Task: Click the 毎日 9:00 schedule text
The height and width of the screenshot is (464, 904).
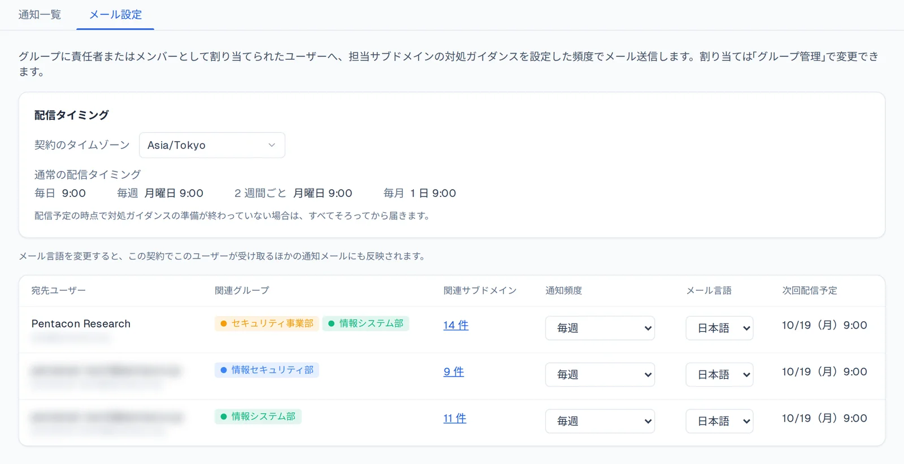Action: (60, 193)
